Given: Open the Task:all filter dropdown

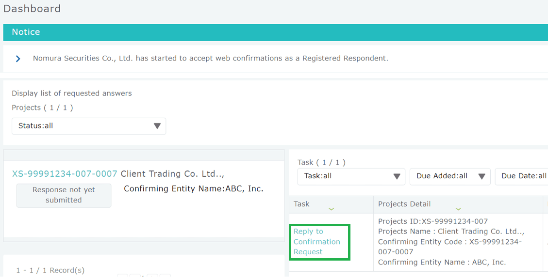Looking at the screenshot, I should (x=351, y=176).
